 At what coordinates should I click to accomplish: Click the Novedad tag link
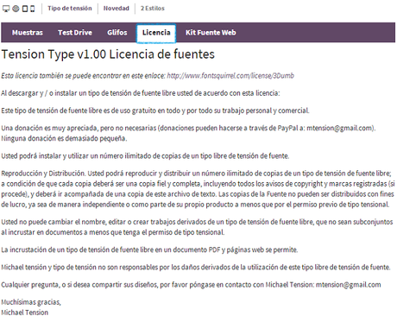coord(117,9)
